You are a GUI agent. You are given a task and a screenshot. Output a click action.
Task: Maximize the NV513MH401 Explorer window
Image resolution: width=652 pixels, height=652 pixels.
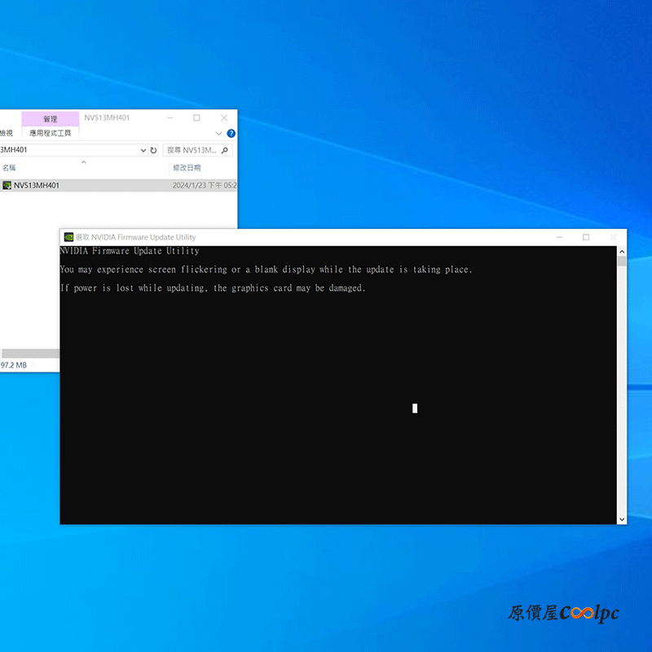(196, 117)
